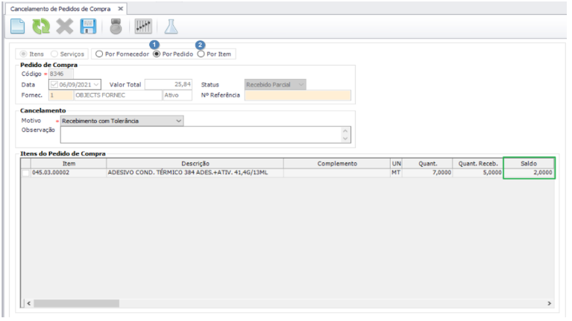Image resolution: width=572 pixels, height=321 pixels.
Task: Click the gray medal toolbar icon
Action: [115, 26]
